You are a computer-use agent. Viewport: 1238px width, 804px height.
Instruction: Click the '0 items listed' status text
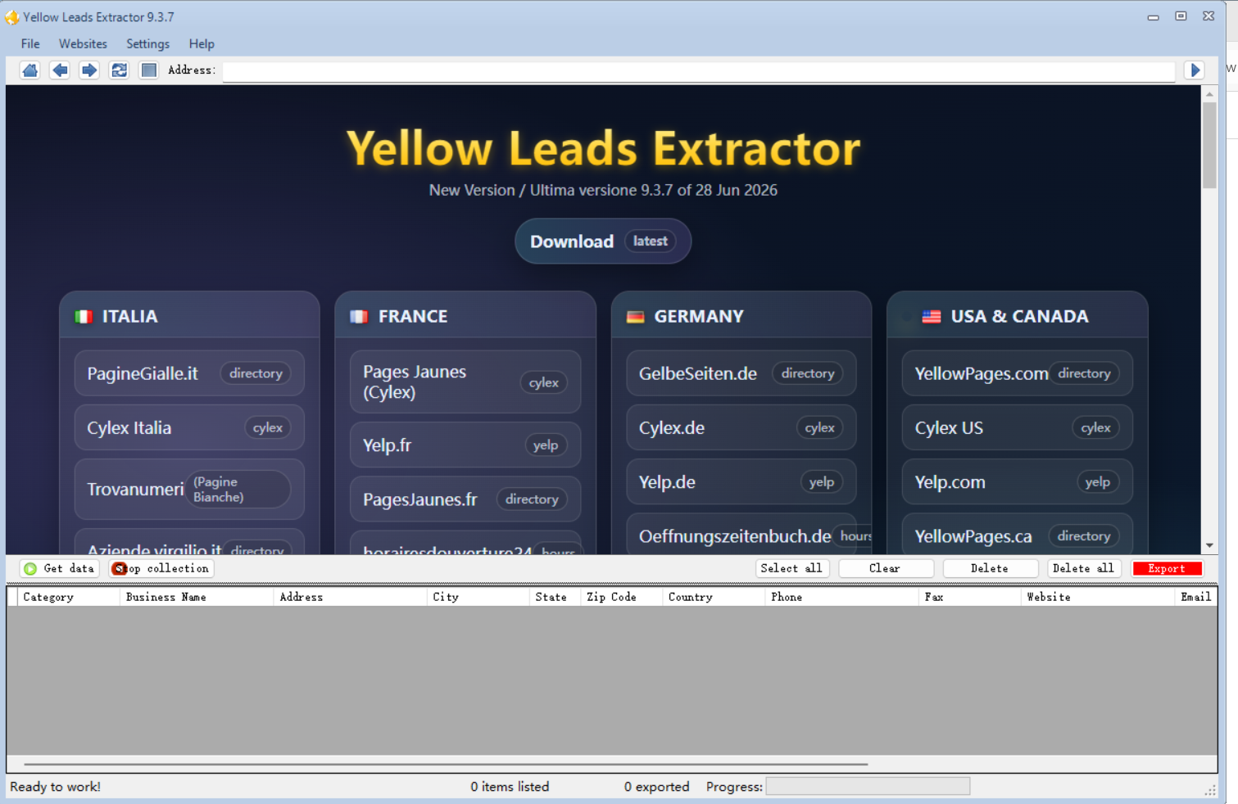[510, 787]
